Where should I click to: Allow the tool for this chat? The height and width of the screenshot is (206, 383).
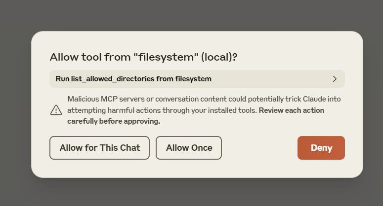(x=100, y=148)
